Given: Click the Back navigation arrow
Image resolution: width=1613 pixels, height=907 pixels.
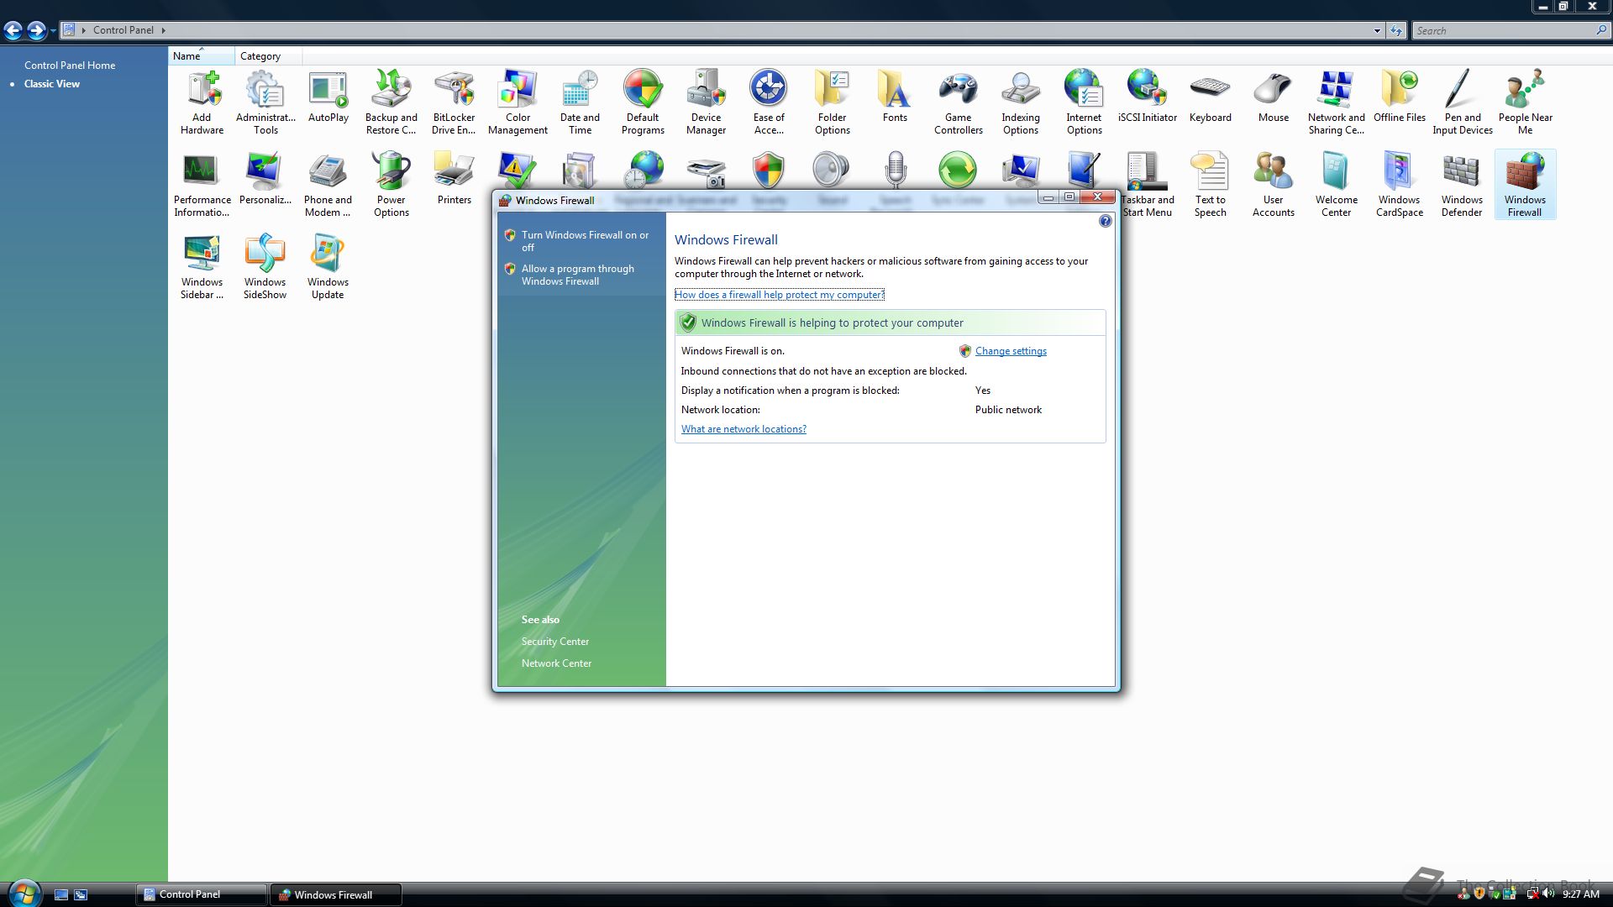Looking at the screenshot, I should coord(13,31).
